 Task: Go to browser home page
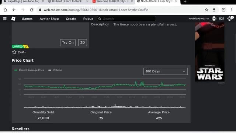[x=5, y=10]
